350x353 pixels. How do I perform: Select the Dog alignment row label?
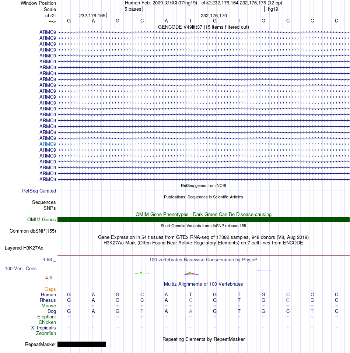pos(52,311)
